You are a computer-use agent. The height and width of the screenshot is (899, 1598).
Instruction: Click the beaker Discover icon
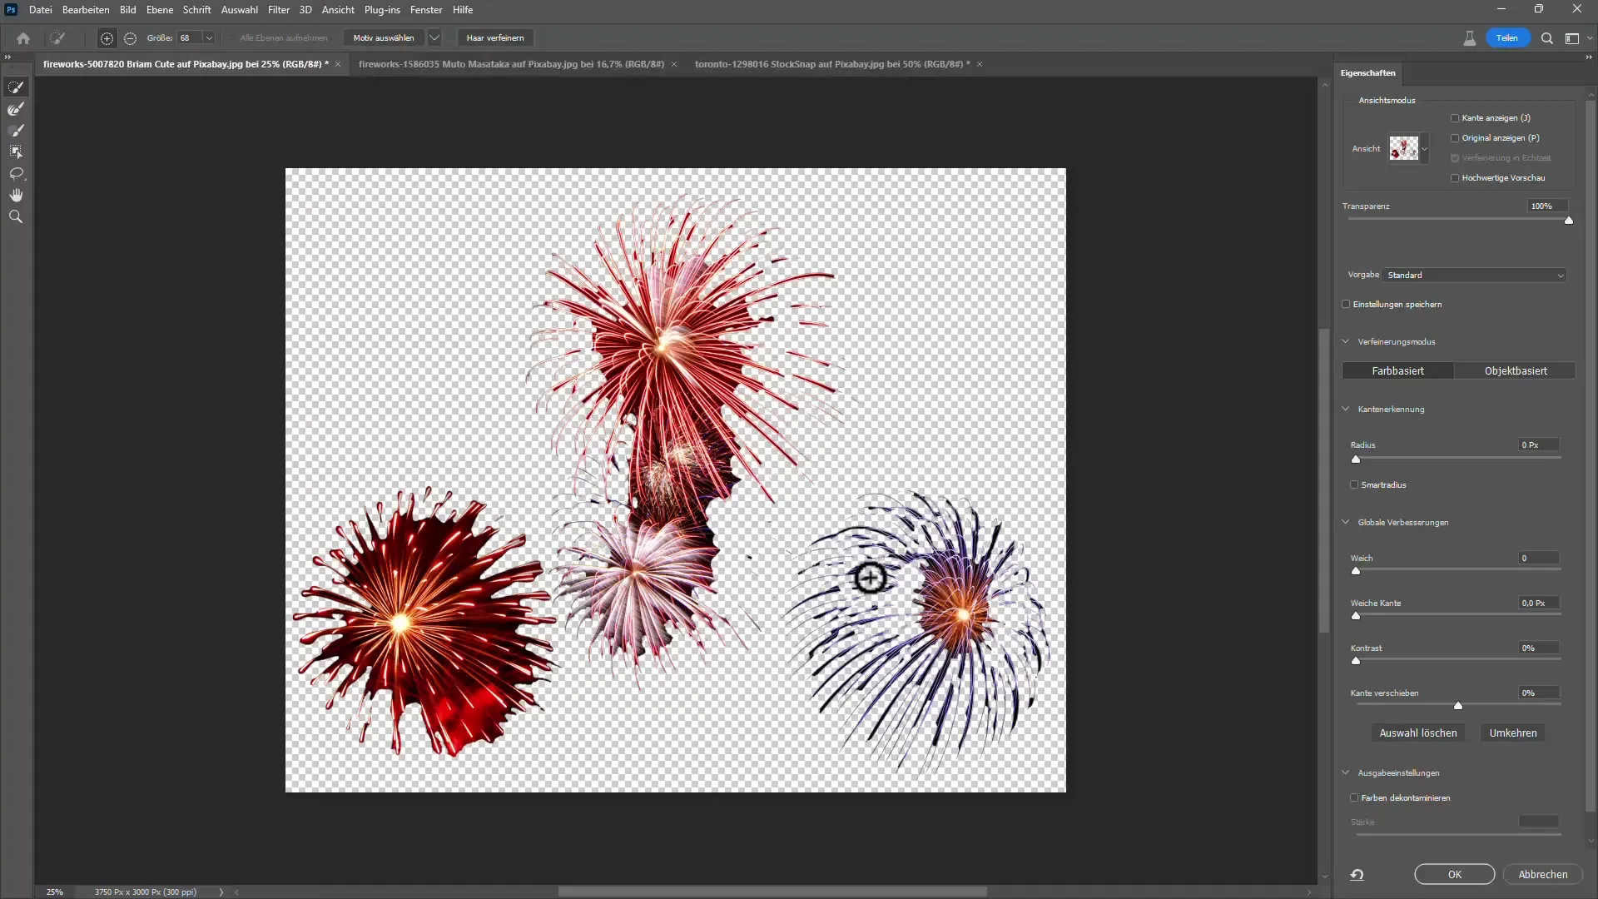(1470, 38)
